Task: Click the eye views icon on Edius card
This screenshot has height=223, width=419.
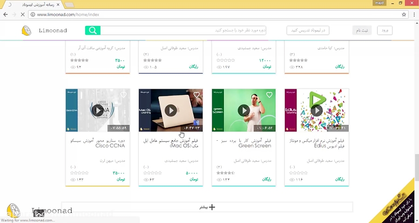Action: (292, 179)
